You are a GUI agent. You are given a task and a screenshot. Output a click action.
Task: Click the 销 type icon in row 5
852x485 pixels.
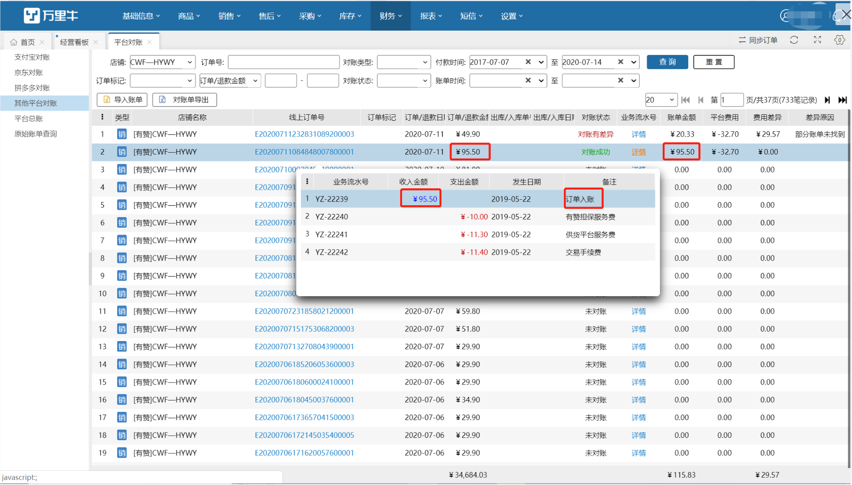pos(122,205)
